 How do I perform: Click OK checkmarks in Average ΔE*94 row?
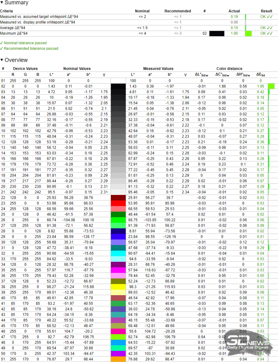267,28
